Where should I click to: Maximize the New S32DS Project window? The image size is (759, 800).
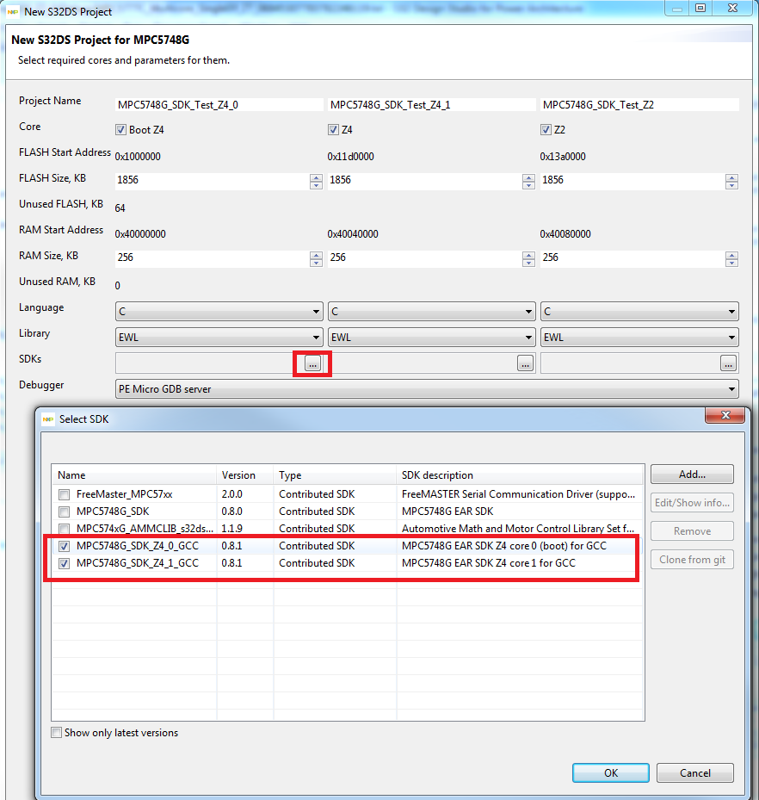click(x=700, y=8)
